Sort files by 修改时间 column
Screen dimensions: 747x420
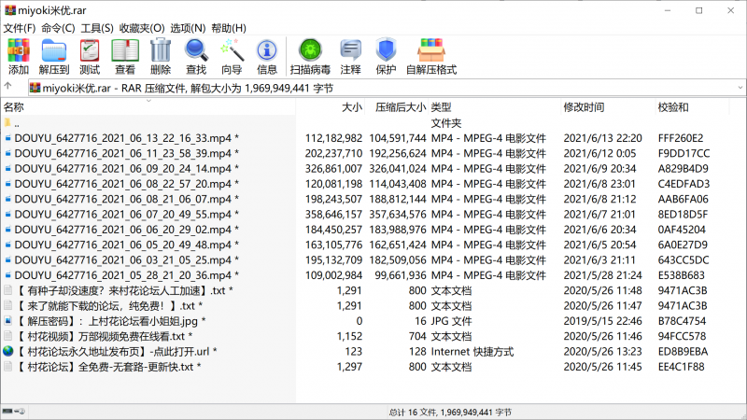(584, 107)
